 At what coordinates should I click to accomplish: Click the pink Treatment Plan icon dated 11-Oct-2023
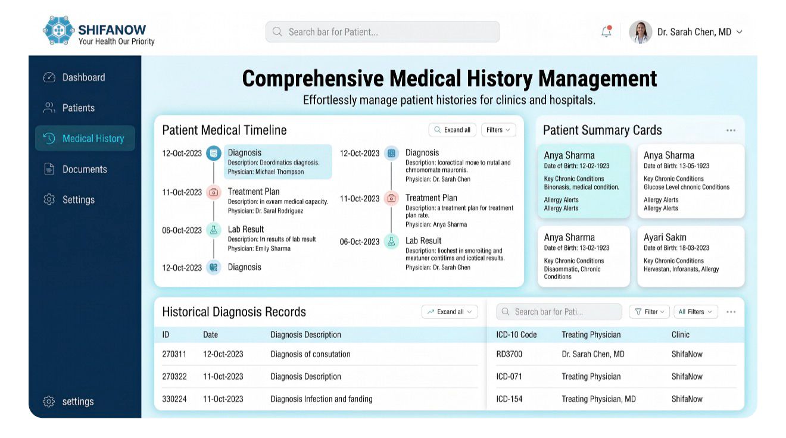pyautogui.click(x=213, y=192)
